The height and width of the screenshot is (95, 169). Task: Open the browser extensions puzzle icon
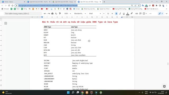[x=157, y=6]
